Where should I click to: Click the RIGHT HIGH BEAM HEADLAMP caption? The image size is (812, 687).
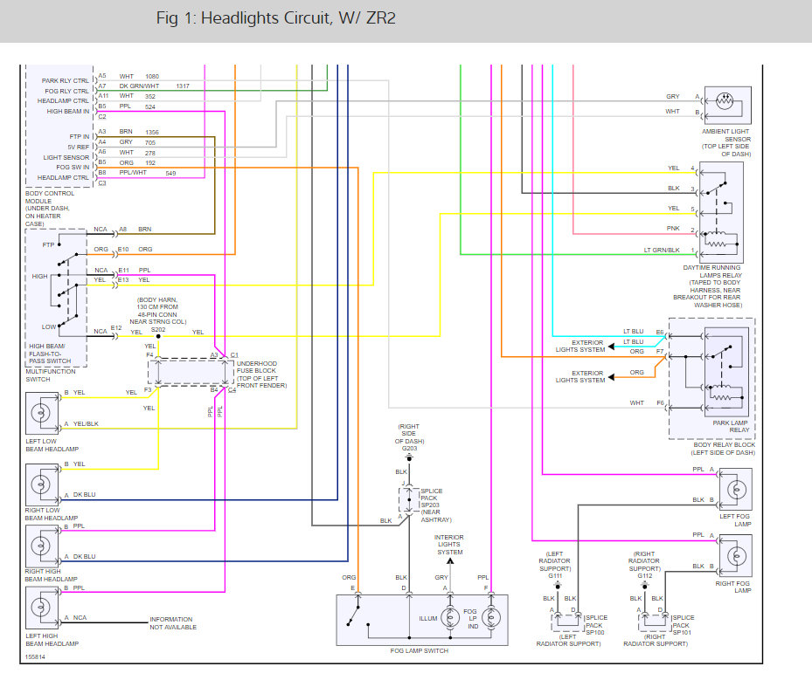[x=52, y=575]
